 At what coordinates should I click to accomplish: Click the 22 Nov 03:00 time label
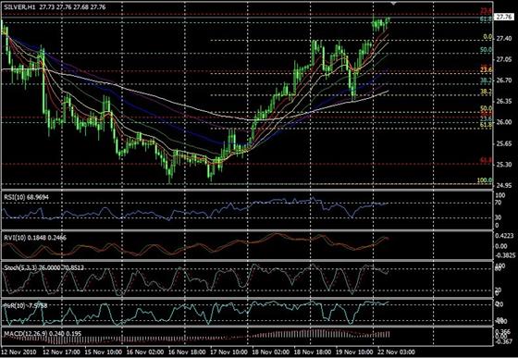pyautogui.click(x=396, y=352)
